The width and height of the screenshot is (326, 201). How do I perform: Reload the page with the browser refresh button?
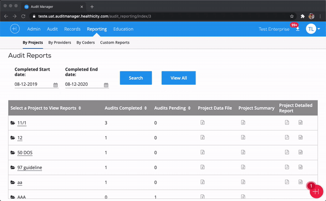pyautogui.click(x=23, y=16)
